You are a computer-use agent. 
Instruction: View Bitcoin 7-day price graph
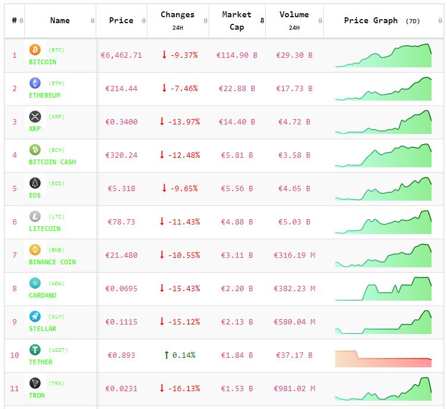click(x=383, y=55)
